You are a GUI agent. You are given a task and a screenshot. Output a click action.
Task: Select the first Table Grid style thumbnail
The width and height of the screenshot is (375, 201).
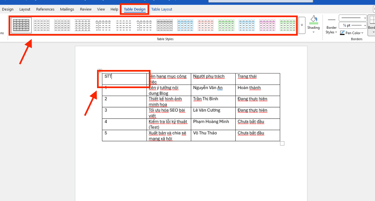pyautogui.click(x=21, y=25)
